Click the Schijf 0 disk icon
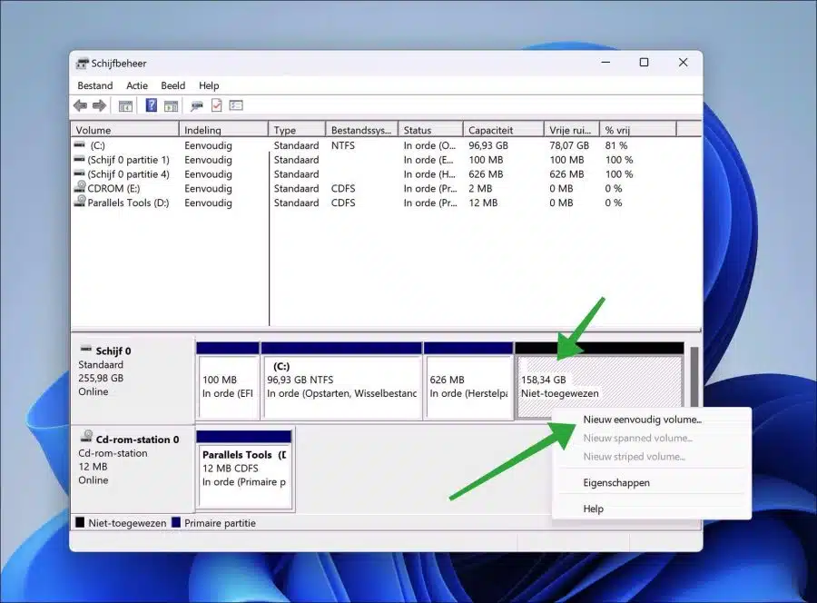 tap(86, 349)
